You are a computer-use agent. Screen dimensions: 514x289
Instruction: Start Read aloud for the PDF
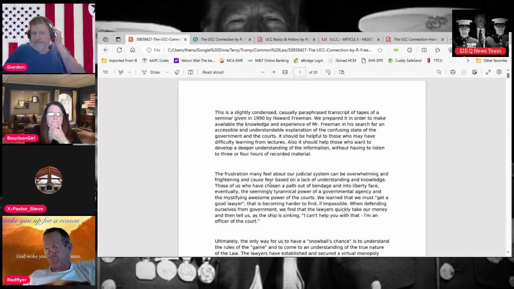pyautogui.click(x=213, y=72)
